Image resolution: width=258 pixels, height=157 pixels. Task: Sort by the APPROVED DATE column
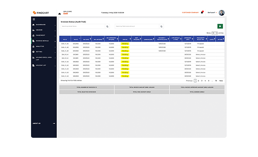coord(188,39)
